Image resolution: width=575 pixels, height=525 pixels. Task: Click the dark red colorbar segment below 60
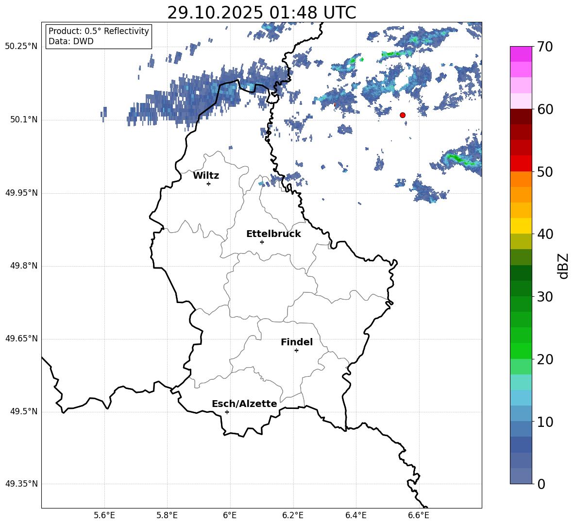pos(521,117)
